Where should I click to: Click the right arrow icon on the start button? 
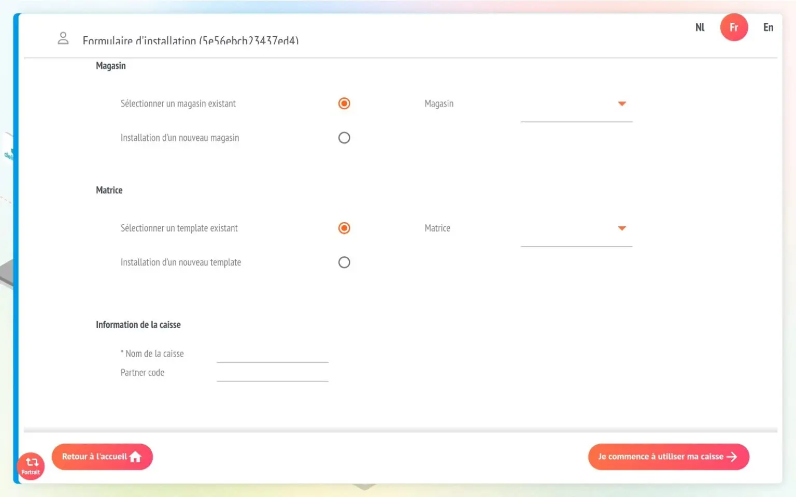tap(732, 457)
